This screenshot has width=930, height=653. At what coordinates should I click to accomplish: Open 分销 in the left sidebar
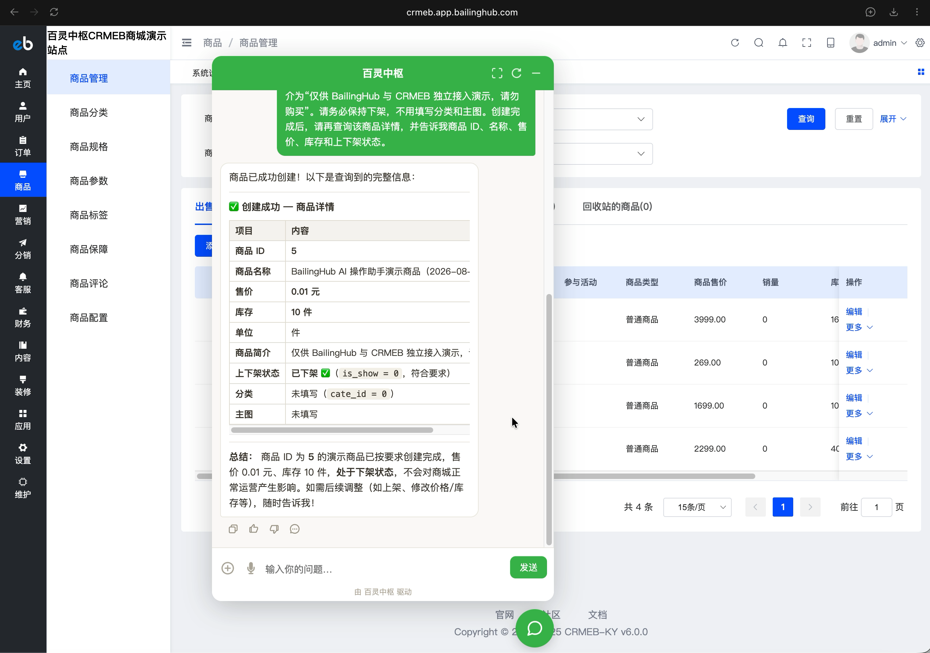click(23, 249)
